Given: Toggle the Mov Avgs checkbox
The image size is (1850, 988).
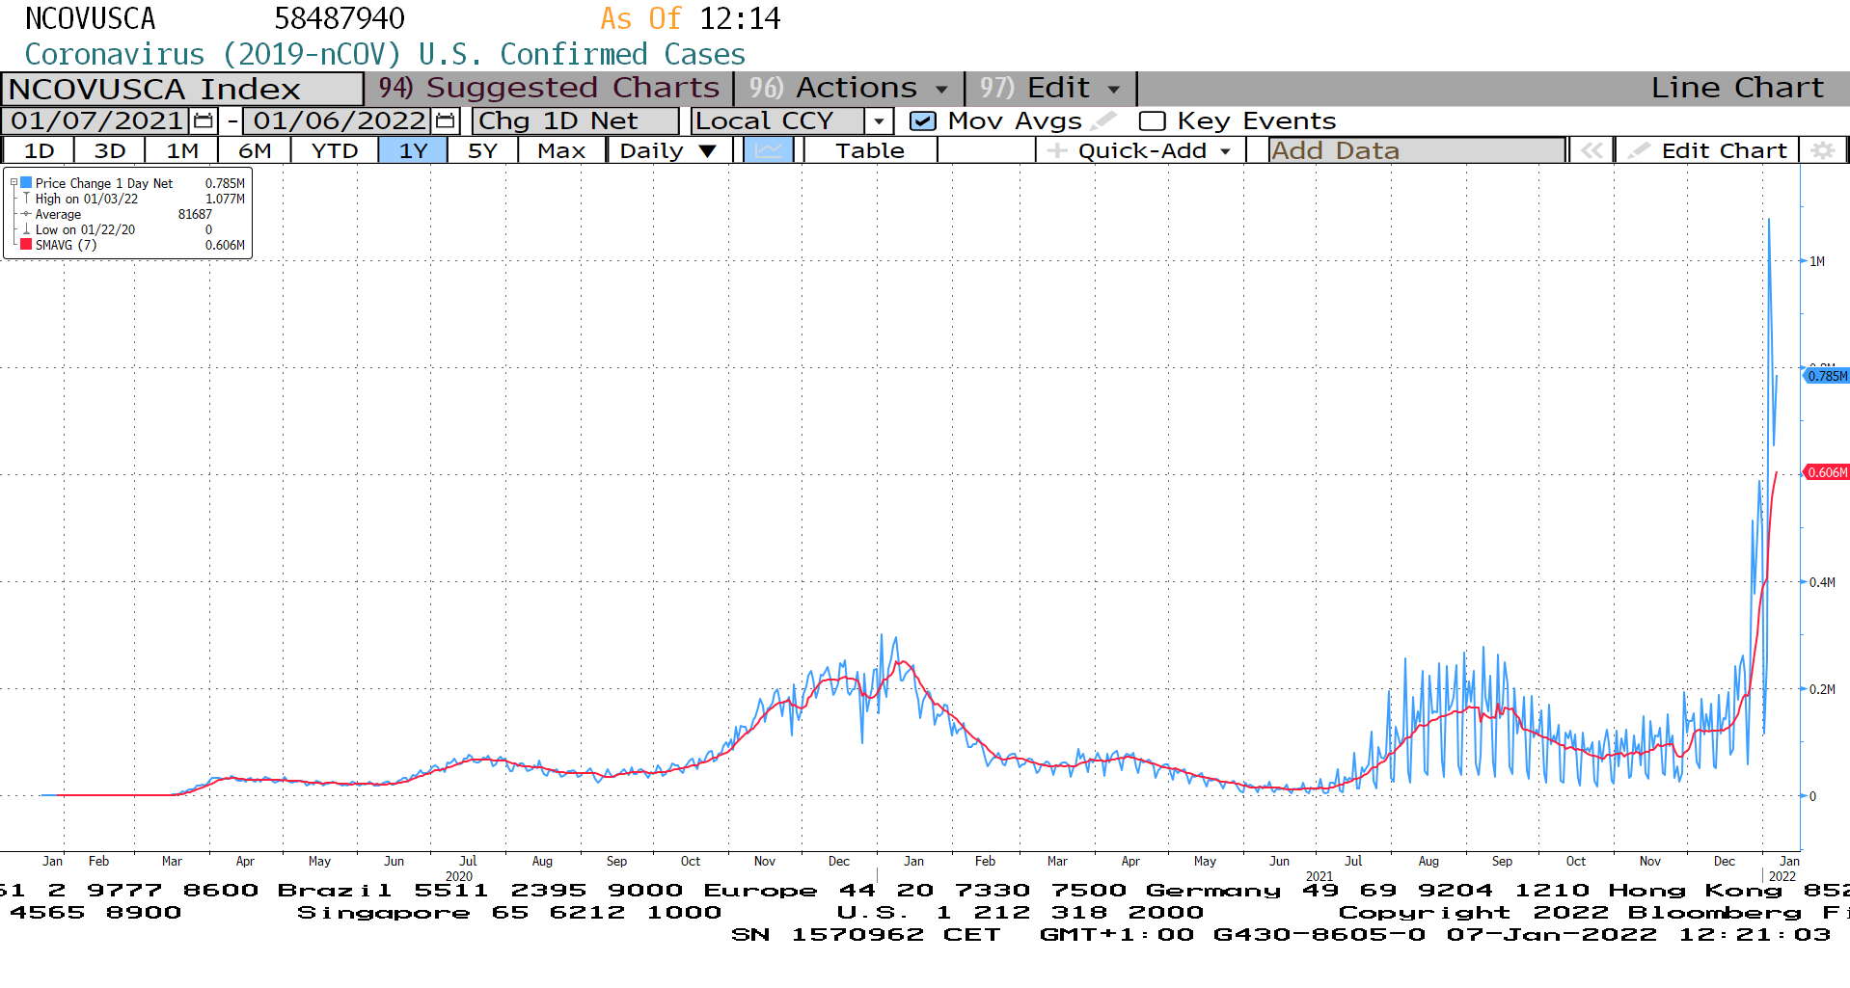Looking at the screenshot, I should 923,121.
